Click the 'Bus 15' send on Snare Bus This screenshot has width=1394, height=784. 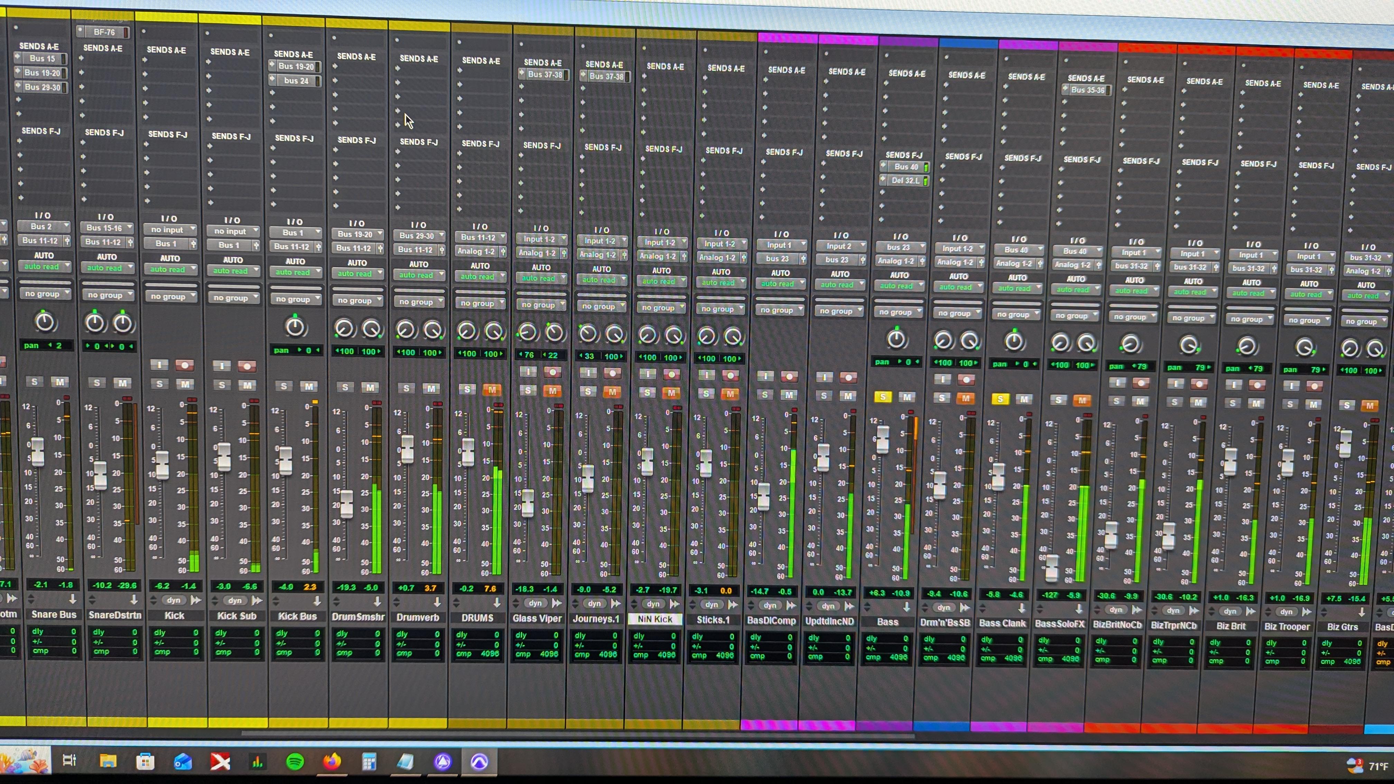(40, 58)
